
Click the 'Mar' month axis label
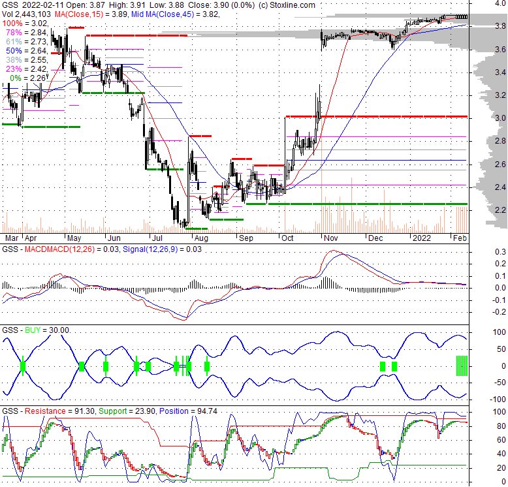tap(12, 238)
